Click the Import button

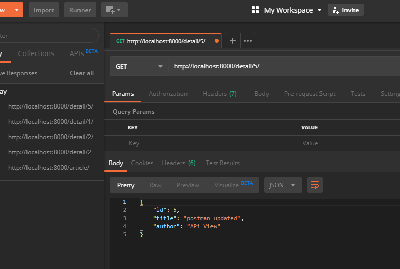tap(44, 10)
